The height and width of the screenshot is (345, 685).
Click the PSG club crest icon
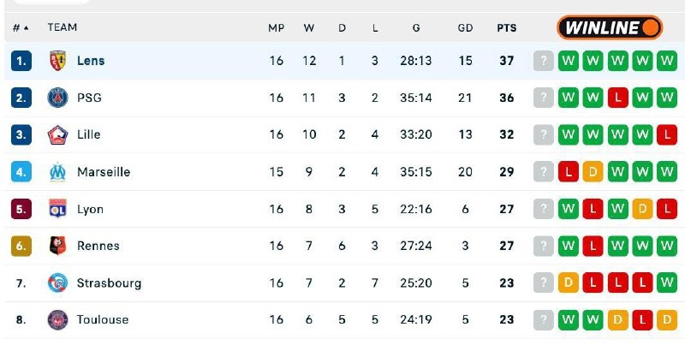pos(57,98)
